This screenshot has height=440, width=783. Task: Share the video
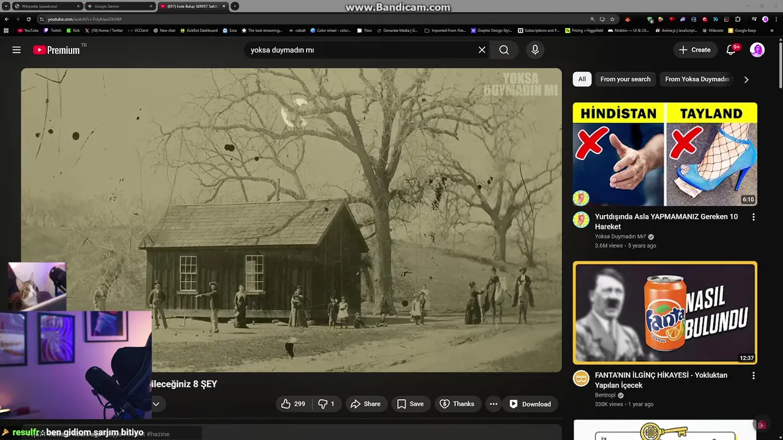point(365,404)
